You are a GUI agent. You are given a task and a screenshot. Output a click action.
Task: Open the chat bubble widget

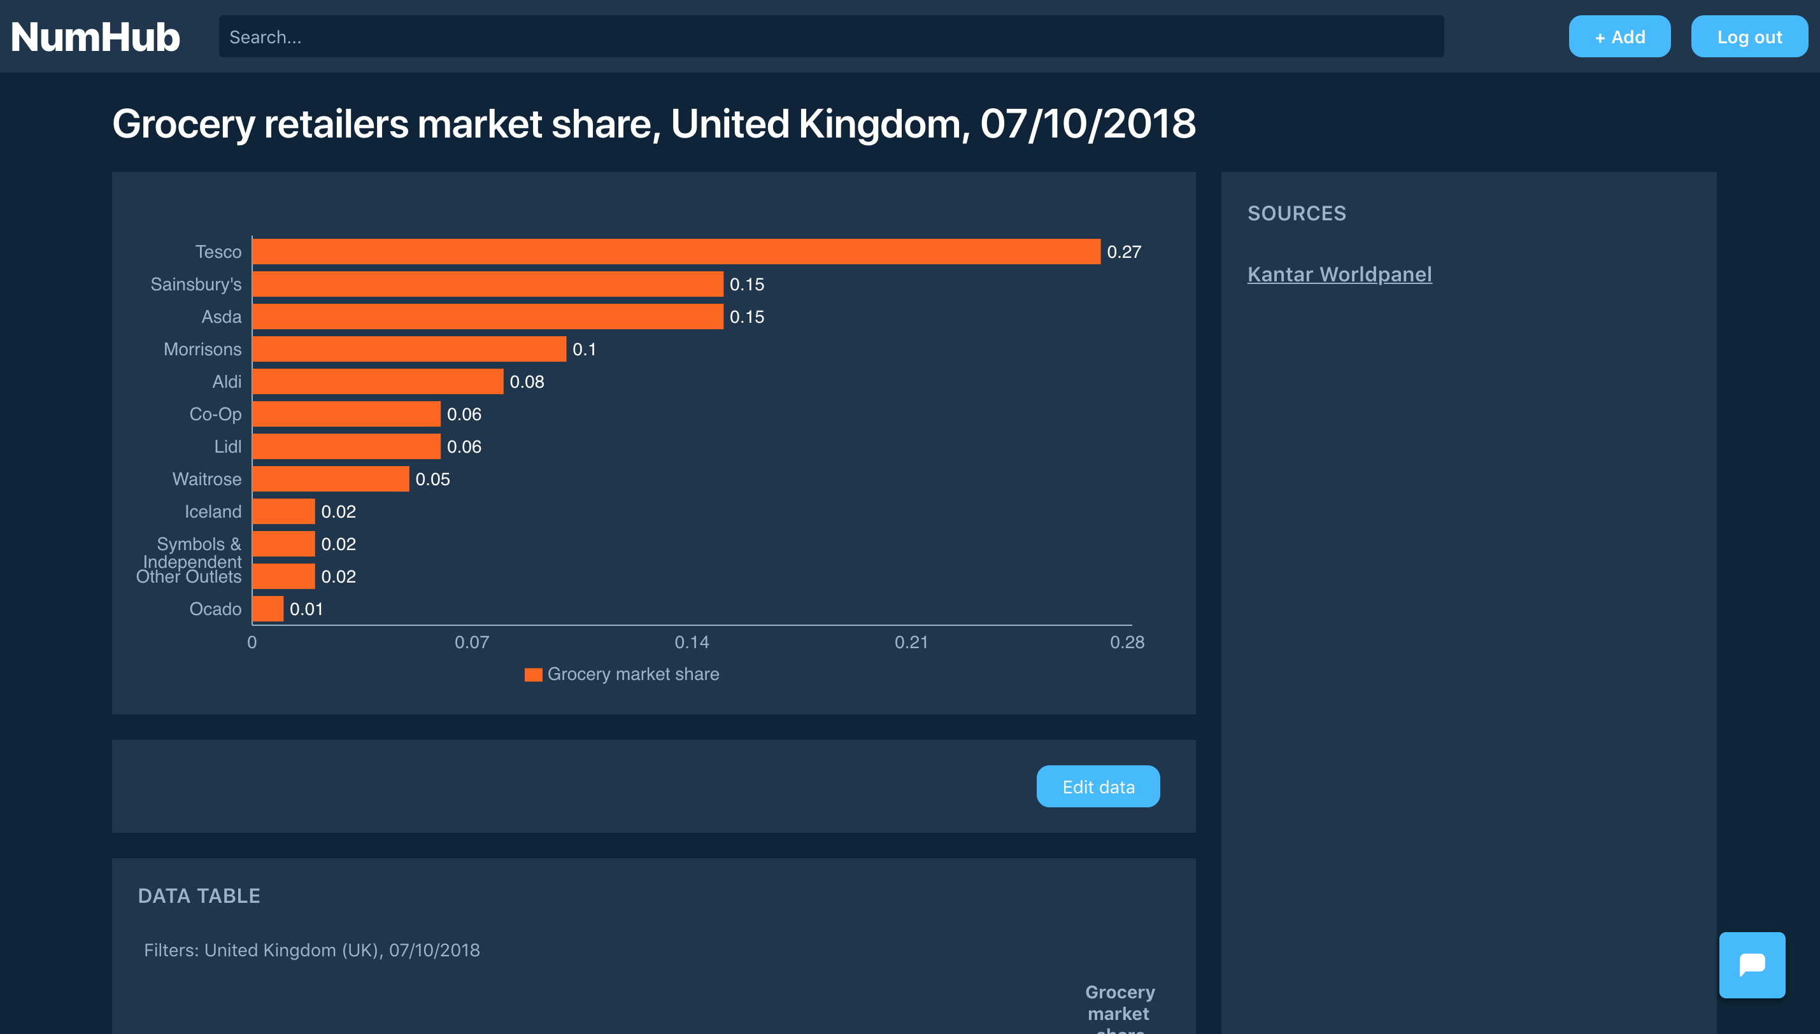pyautogui.click(x=1751, y=965)
